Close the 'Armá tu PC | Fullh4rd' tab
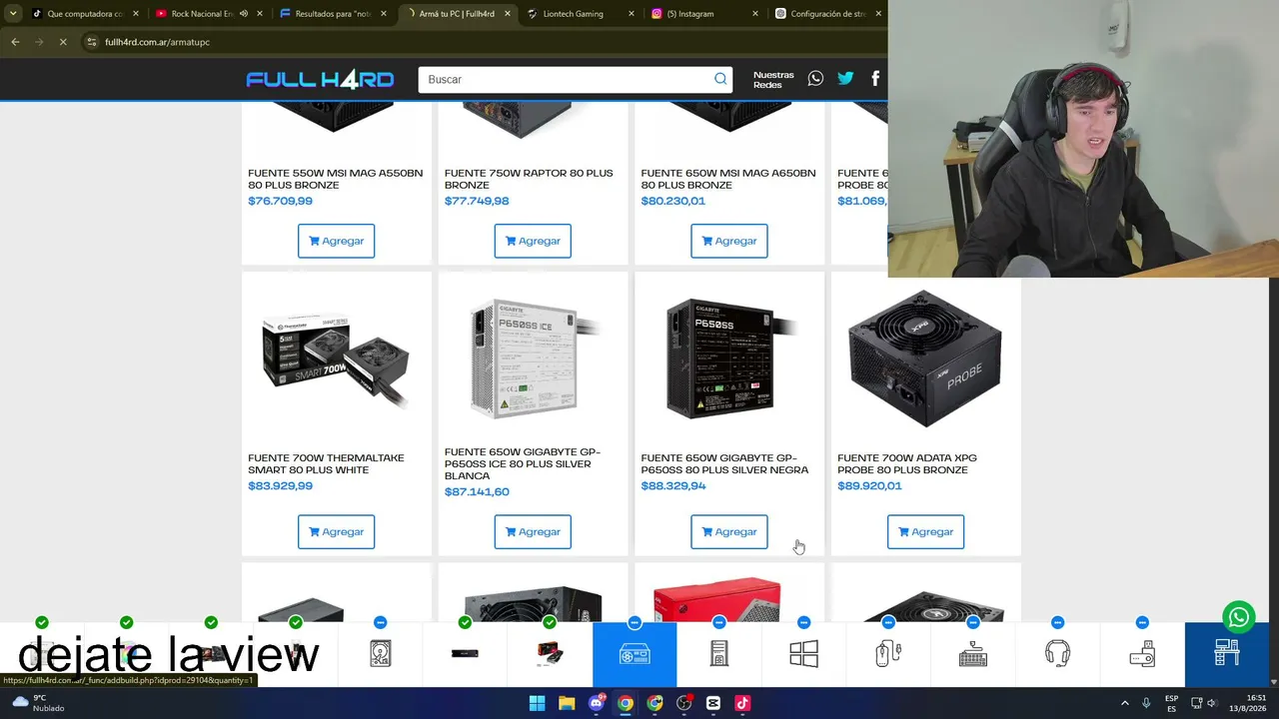The width and height of the screenshot is (1279, 719). pos(507,14)
